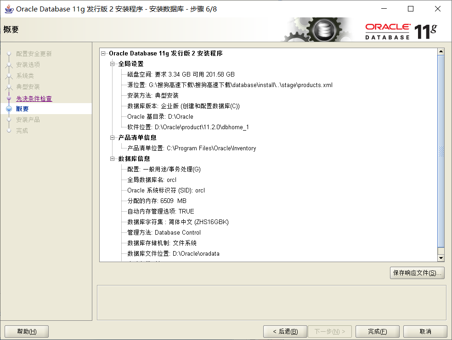Select the 安装选项 step in sidebar
Image resolution: width=452 pixels, height=340 pixels.
[28, 65]
